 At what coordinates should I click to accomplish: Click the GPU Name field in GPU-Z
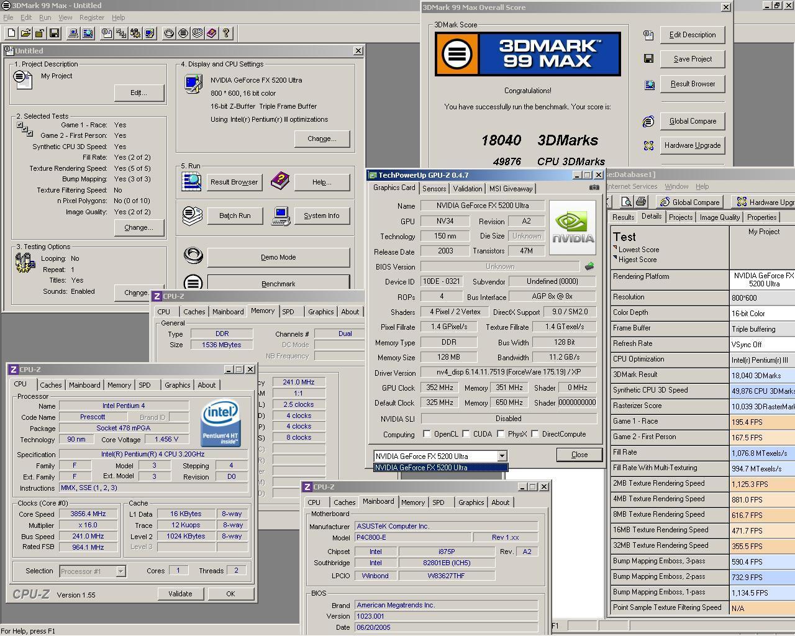pyautogui.click(x=483, y=206)
